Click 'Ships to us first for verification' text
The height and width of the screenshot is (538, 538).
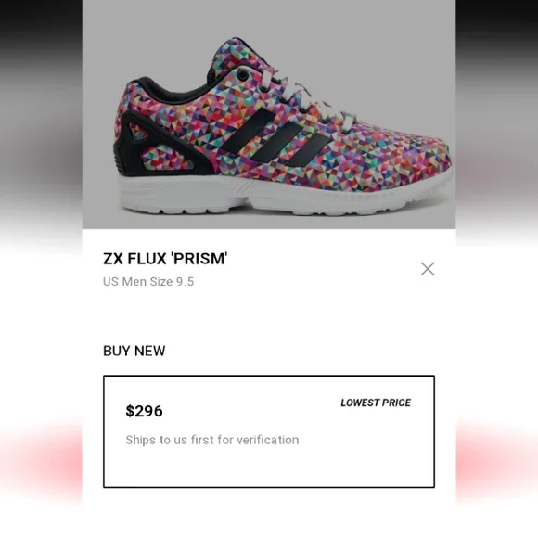(212, 440)
